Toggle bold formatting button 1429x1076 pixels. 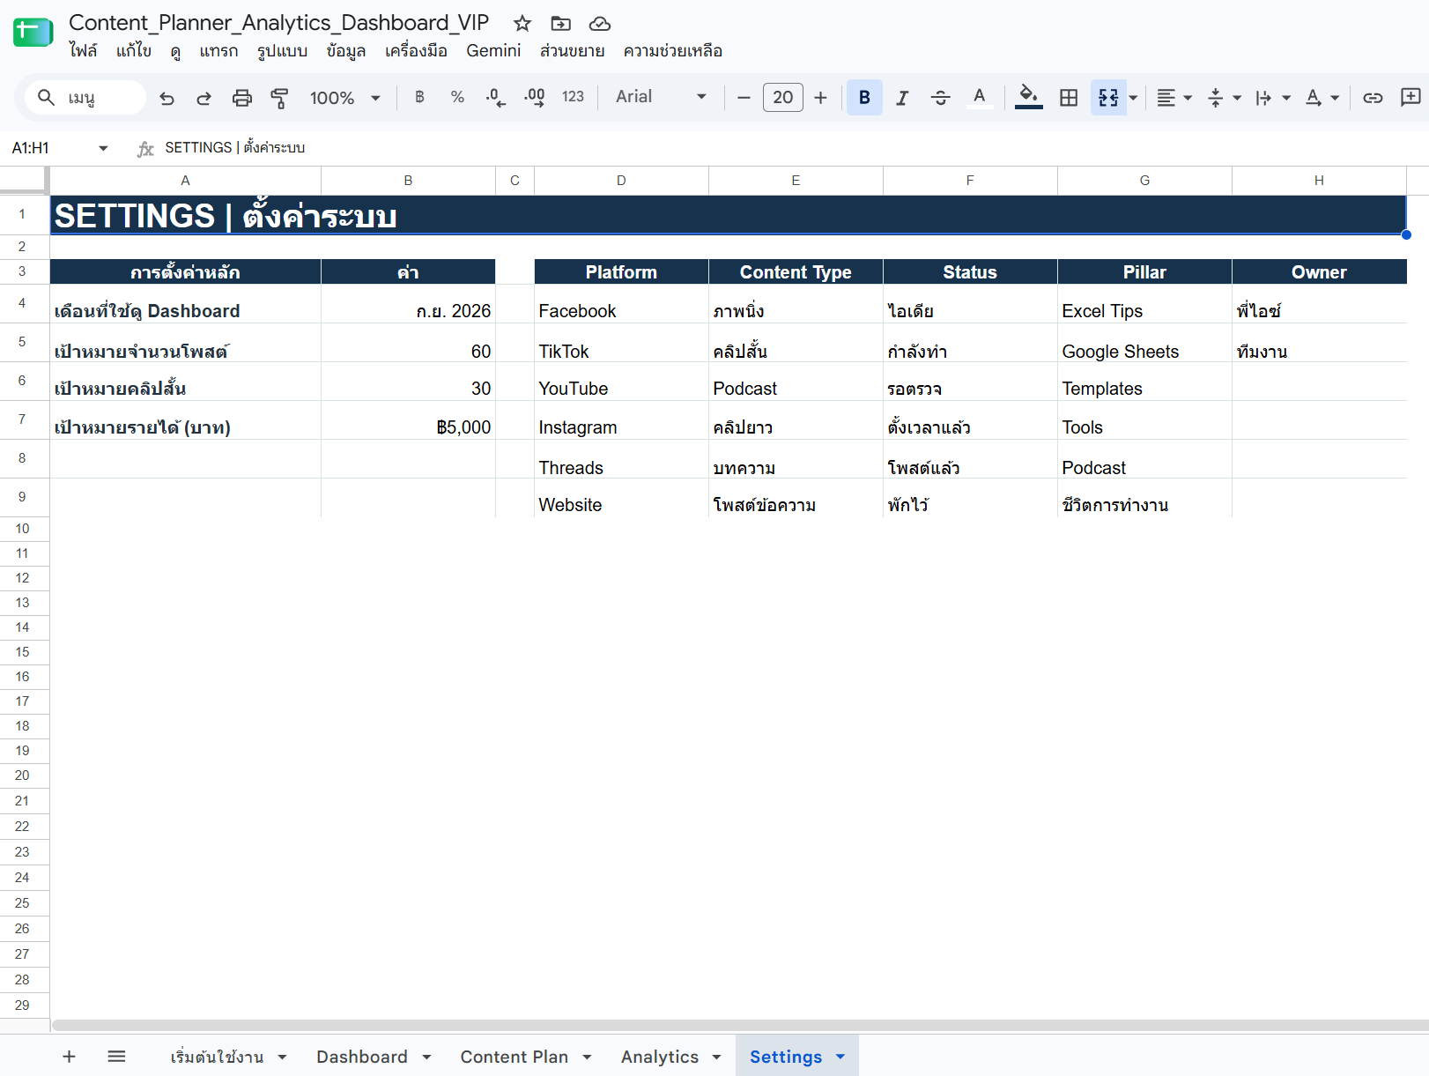pyautogui.click(x=864, y=98)
